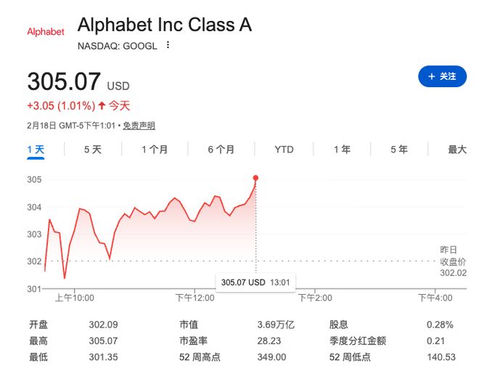The image size is (479, 382).
Task: Click the 市值 3.69万亿 value
Action: point(276,325)
